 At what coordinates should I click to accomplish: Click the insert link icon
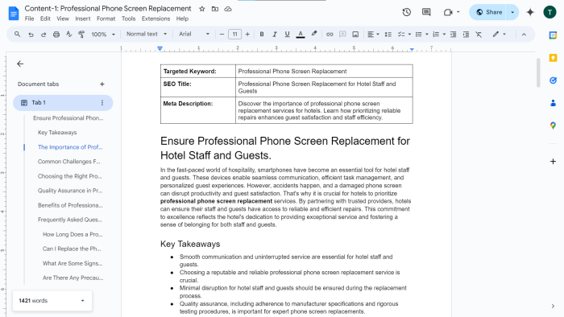330,35
